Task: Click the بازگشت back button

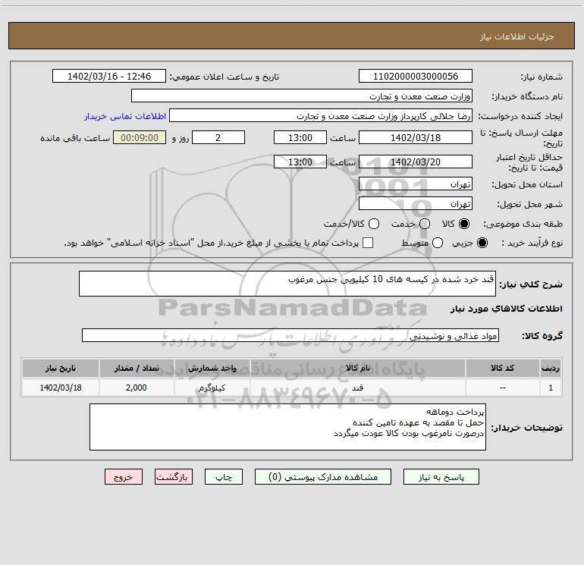Action: pos(174,477)
